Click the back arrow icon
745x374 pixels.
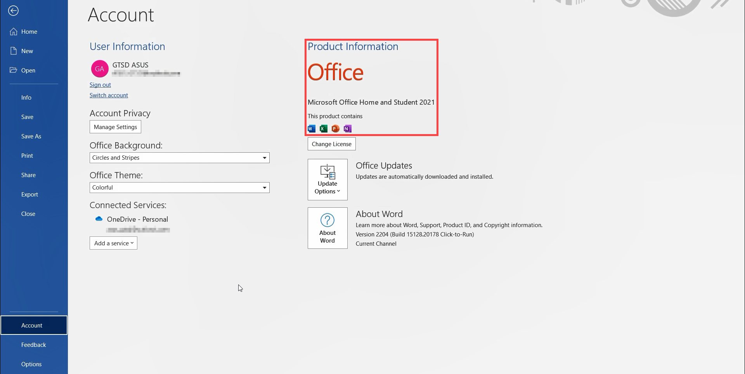pos(14,11)
